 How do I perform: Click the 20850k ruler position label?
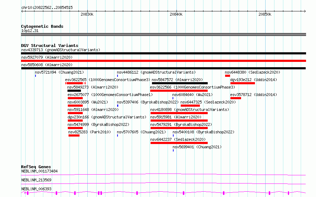point(265,14)
